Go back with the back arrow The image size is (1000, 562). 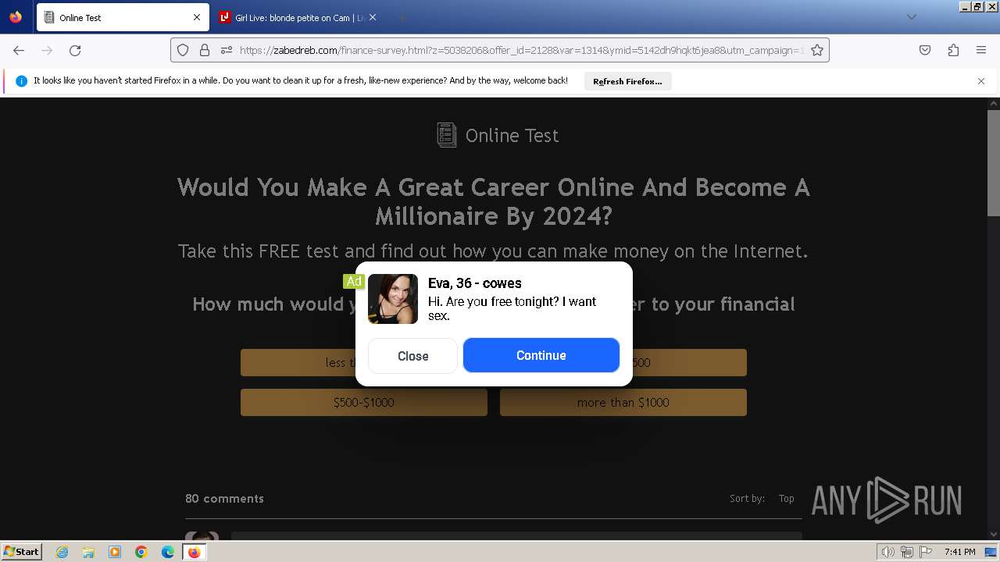point(19,50)
